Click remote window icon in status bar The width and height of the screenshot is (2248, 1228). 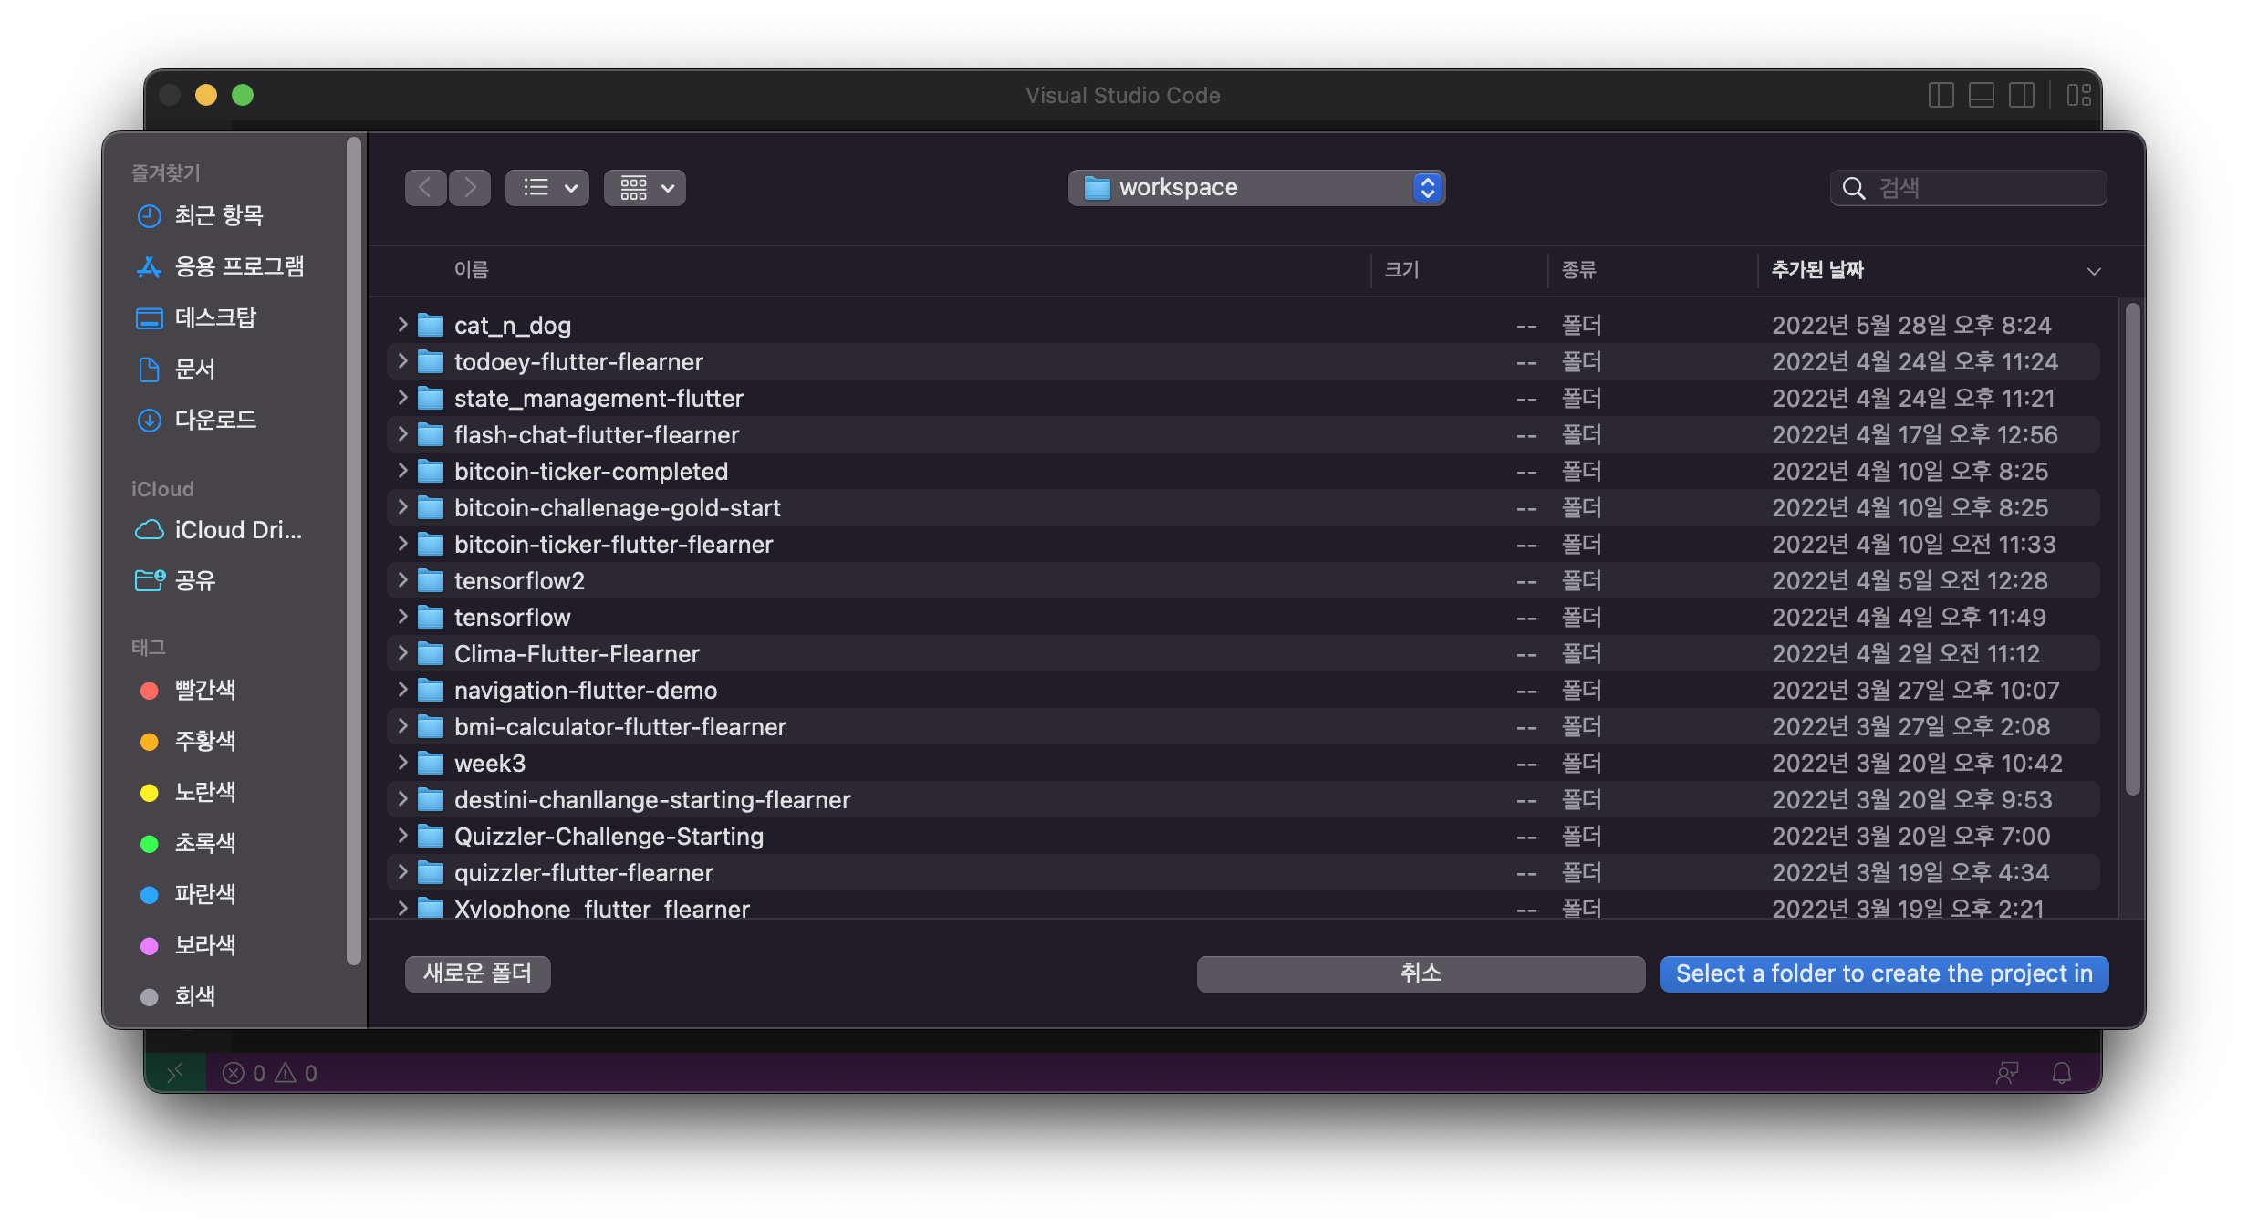175,1073
